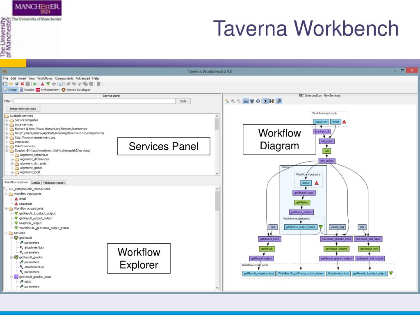Click the Clear button next to the filter field

pos(183,101)
